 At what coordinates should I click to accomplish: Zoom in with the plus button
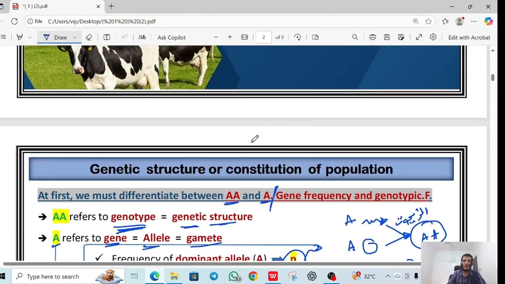(x=230, y=37)
